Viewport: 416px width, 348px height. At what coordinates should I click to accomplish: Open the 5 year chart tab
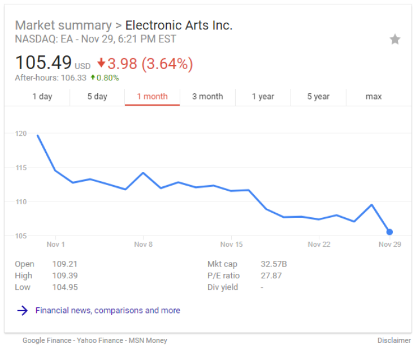pyautogui.click(x=318, y=96)
